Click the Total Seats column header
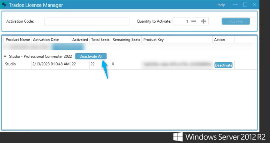Image resolution: width=270 pixels, height=143 pixels. [100, 40]
